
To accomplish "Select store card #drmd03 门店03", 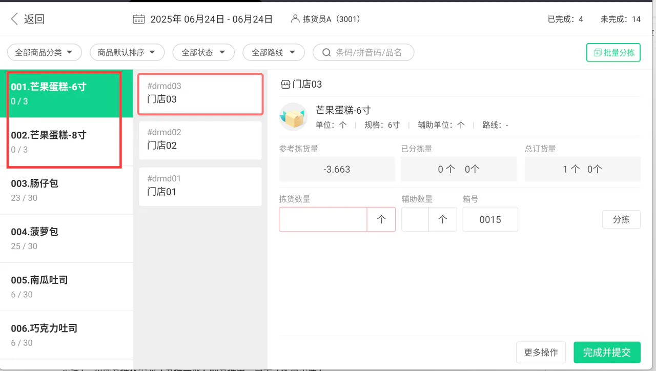I will coord(200,94).
